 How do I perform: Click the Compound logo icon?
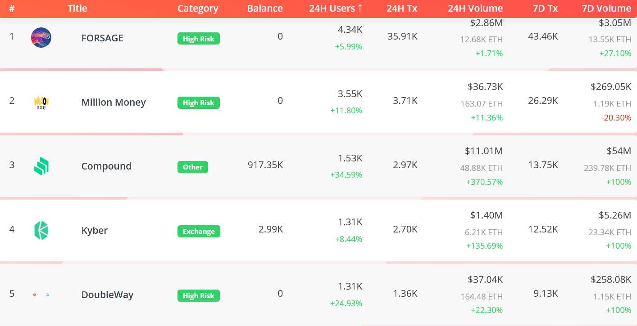pyautogui.click(x=41, y=166)
